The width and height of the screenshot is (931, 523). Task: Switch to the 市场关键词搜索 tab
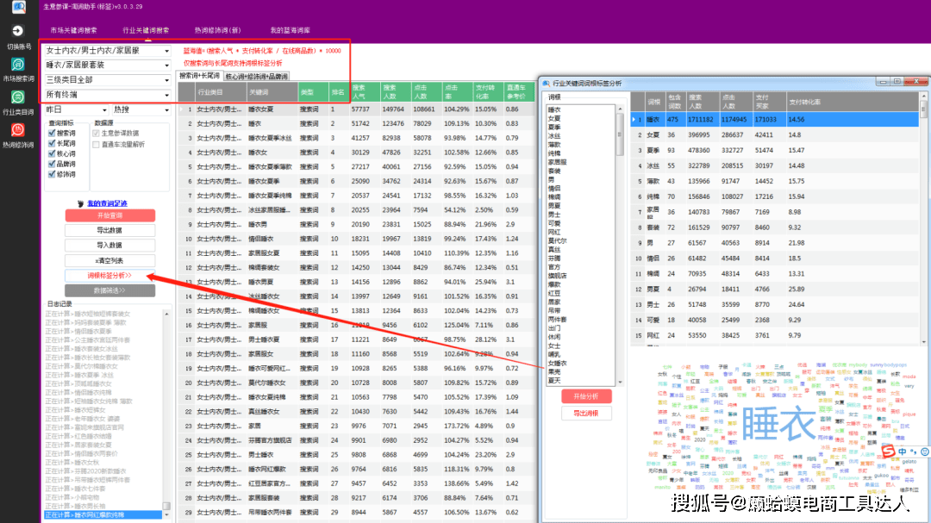tap(73, 30)
